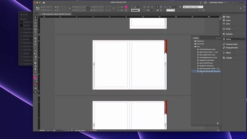Click the Next Page arrow in status bar
The image size is (247, 139).
coord(66,131)
